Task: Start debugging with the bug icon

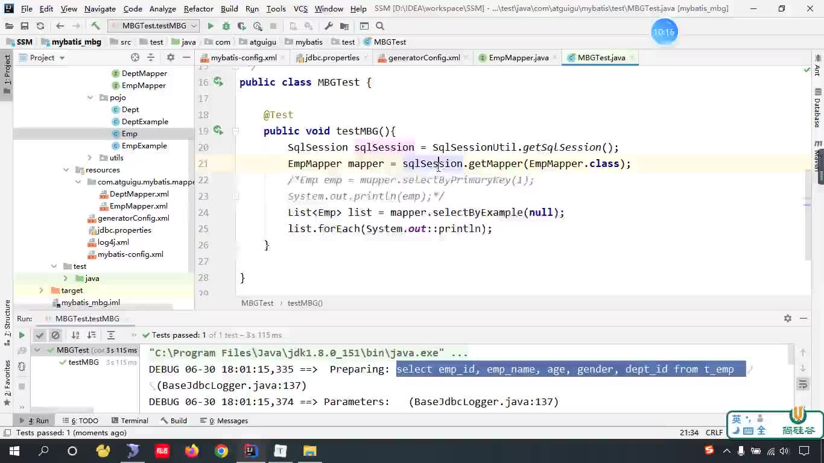Action: pos(226,26)
